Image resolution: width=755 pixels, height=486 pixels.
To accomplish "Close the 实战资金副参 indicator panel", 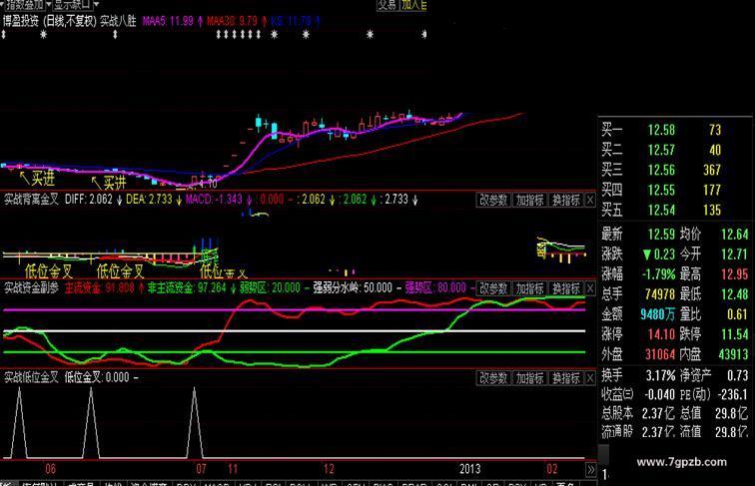I will (590, 288).
